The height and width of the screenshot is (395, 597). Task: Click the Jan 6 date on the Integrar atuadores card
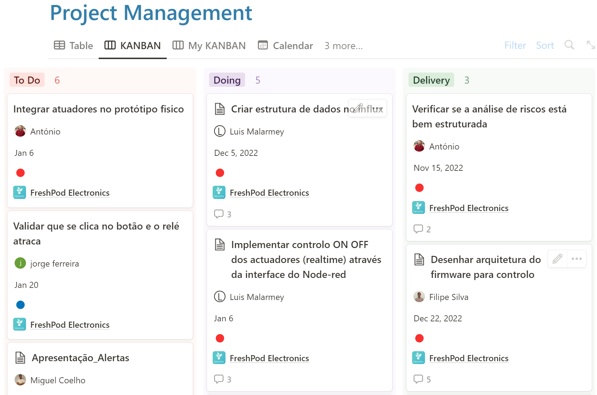(x=24, y=153)
